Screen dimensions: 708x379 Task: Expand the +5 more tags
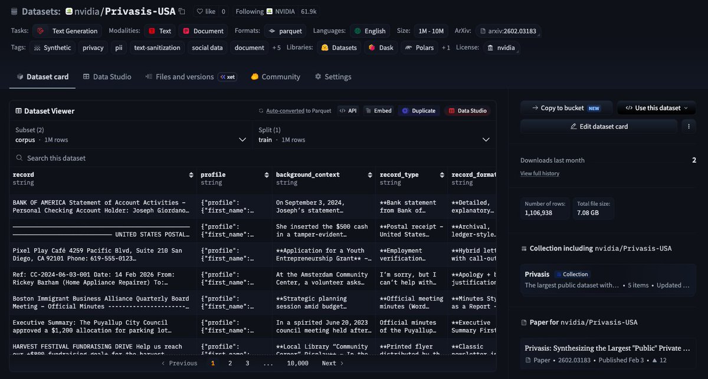276,48
